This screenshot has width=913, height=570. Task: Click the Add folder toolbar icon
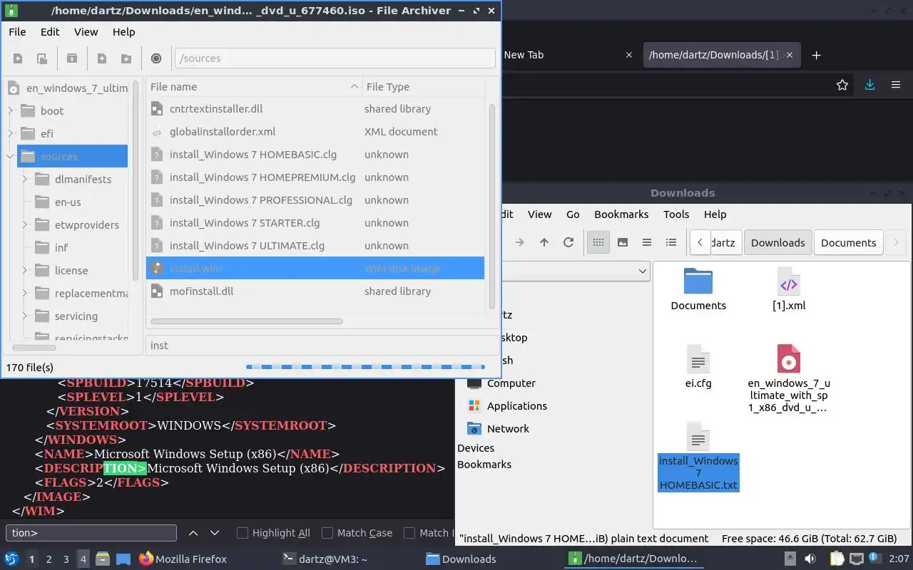(x=126, y=58)
